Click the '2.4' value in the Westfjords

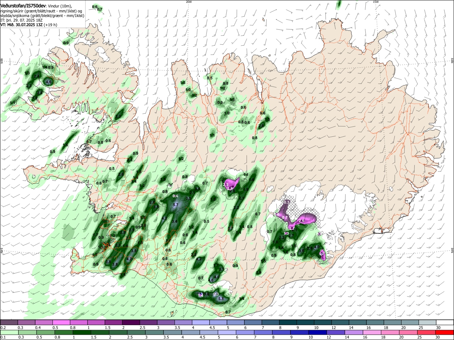click(x=37, y=76)
